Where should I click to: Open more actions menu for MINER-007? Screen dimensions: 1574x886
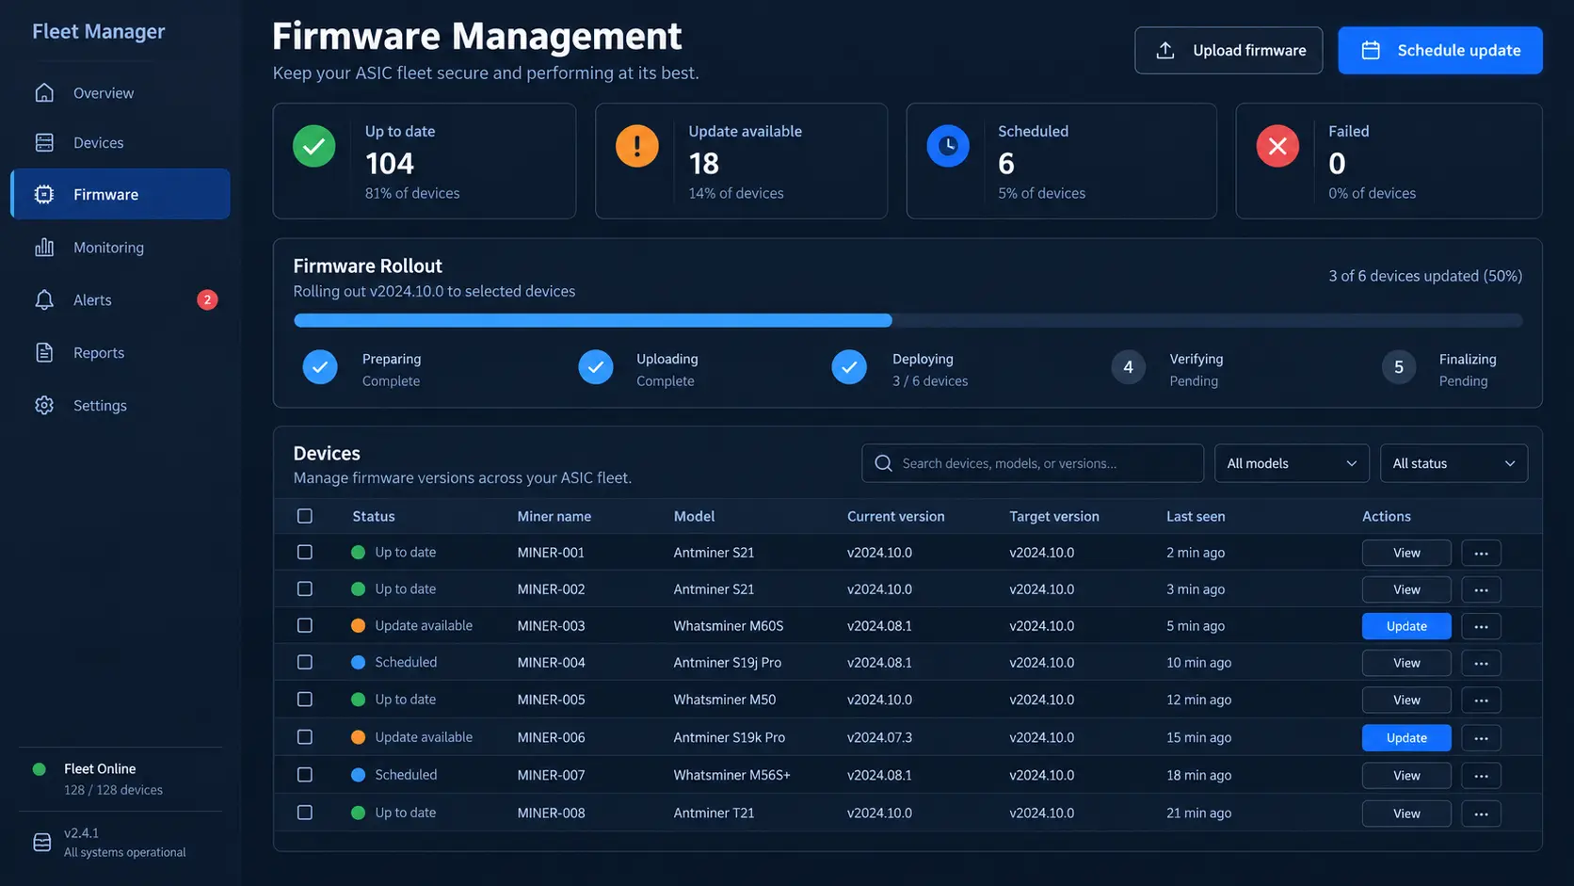coord(1481,776)
